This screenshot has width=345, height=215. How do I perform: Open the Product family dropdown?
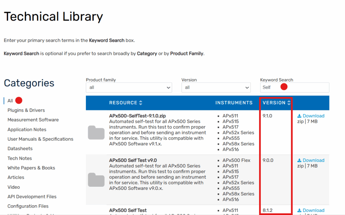pyautogui.click(x=129, y=87)
